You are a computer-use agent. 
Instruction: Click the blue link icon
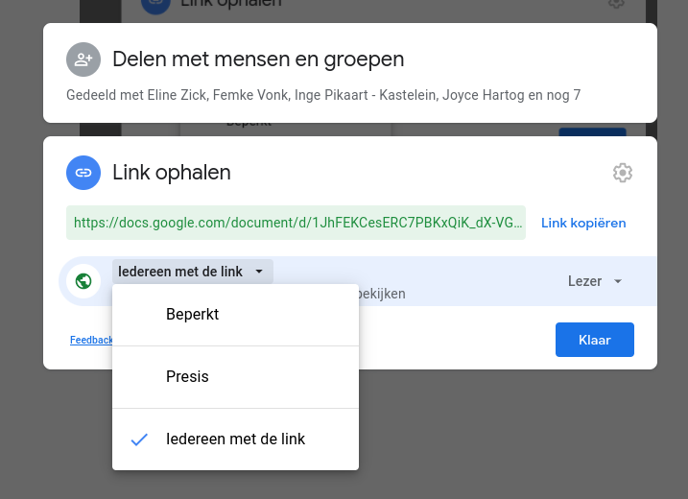coord(83,173)
